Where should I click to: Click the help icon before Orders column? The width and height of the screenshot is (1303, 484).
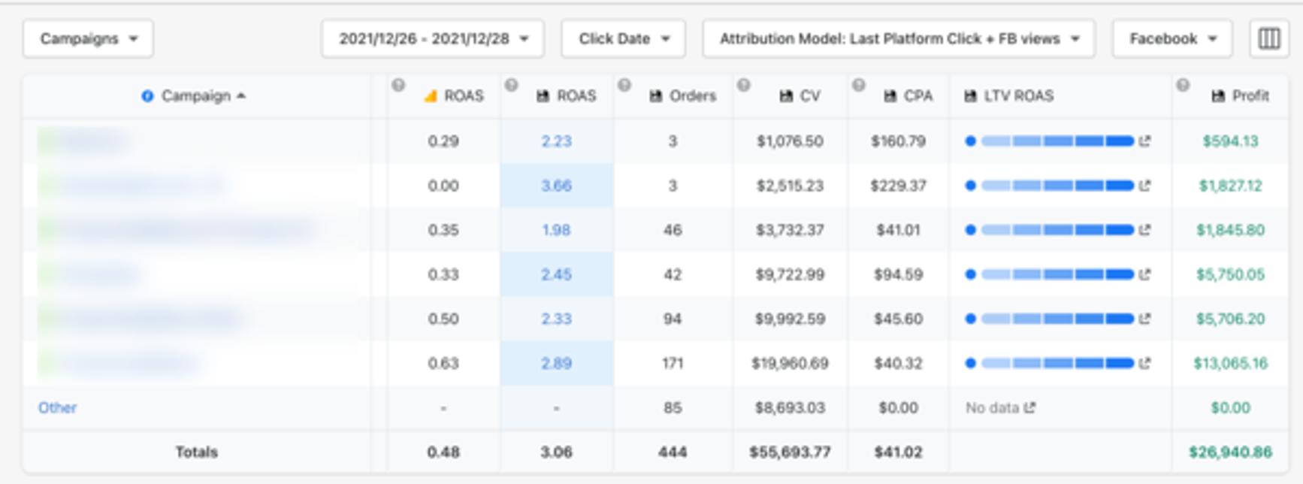coord(624,86)
